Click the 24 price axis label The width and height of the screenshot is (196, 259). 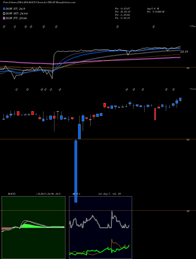[x=188, y=140]
